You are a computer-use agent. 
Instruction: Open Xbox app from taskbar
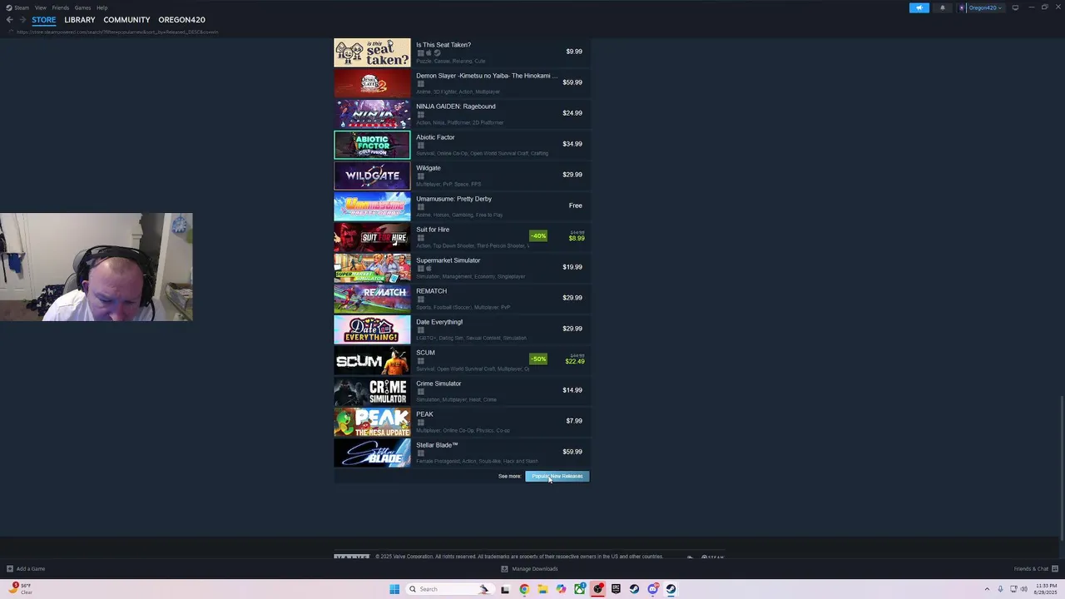579,589
